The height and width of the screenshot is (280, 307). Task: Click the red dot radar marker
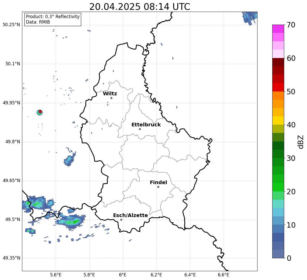tap(40, 112)
